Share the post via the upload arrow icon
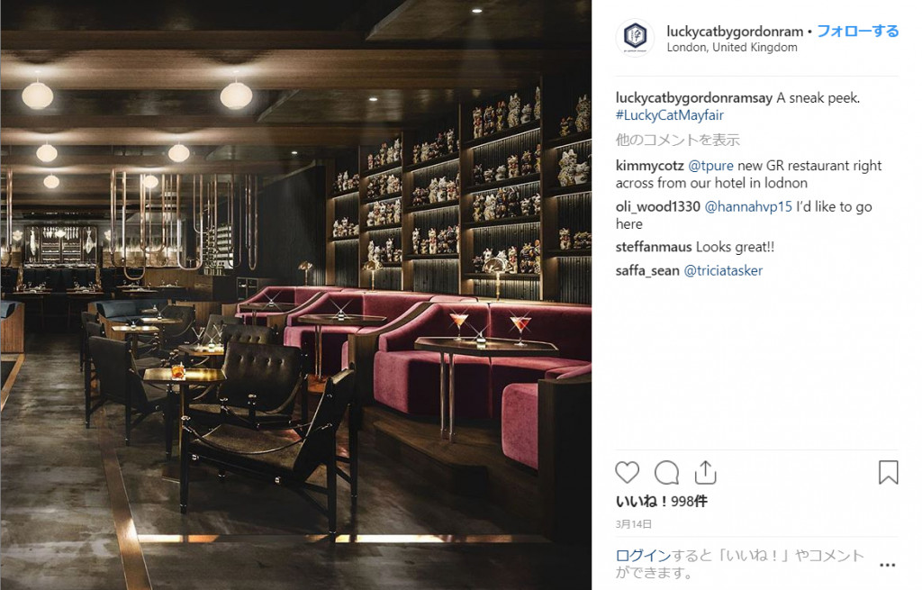This screenshot has height=590, width=922. click(705, 472)
